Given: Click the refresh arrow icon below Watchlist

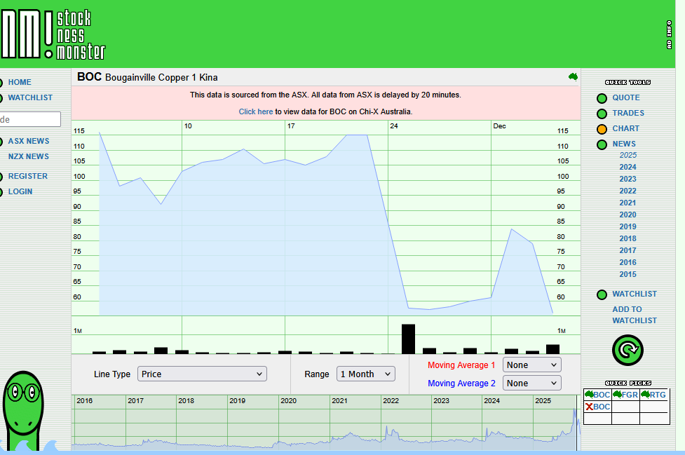Looking at the screenshot, I should pyautogui.click(x=628, y=350).
